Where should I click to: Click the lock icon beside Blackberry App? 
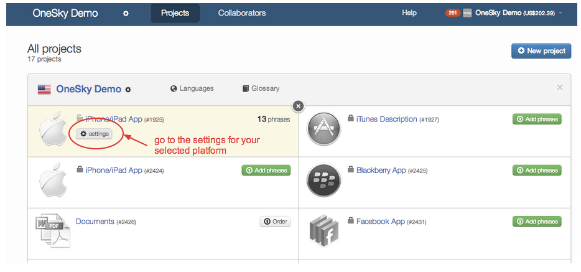[x=350, y=169]
